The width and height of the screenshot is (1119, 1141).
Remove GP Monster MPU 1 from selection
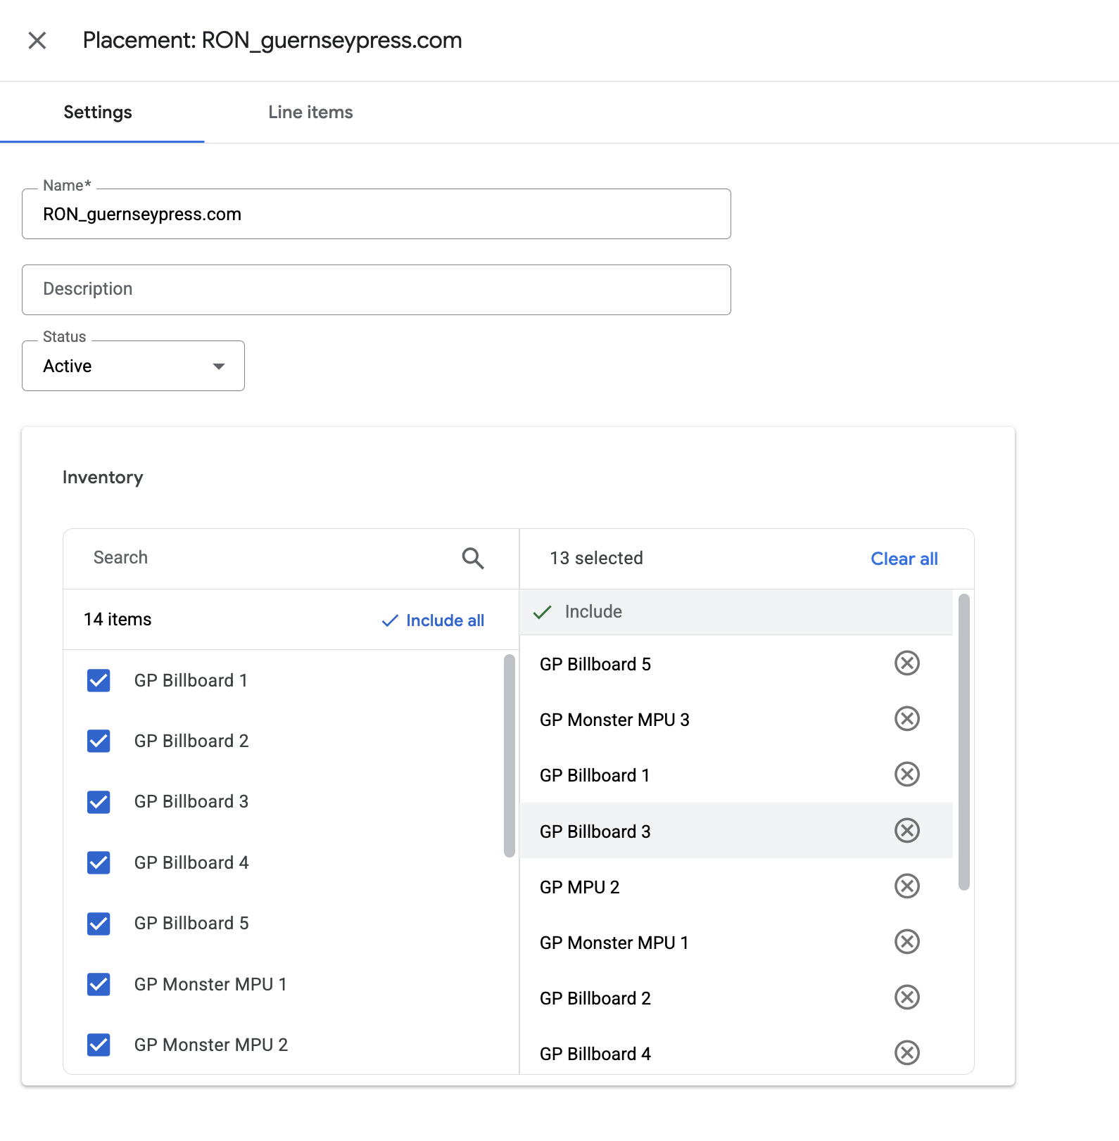coord(907,941)
